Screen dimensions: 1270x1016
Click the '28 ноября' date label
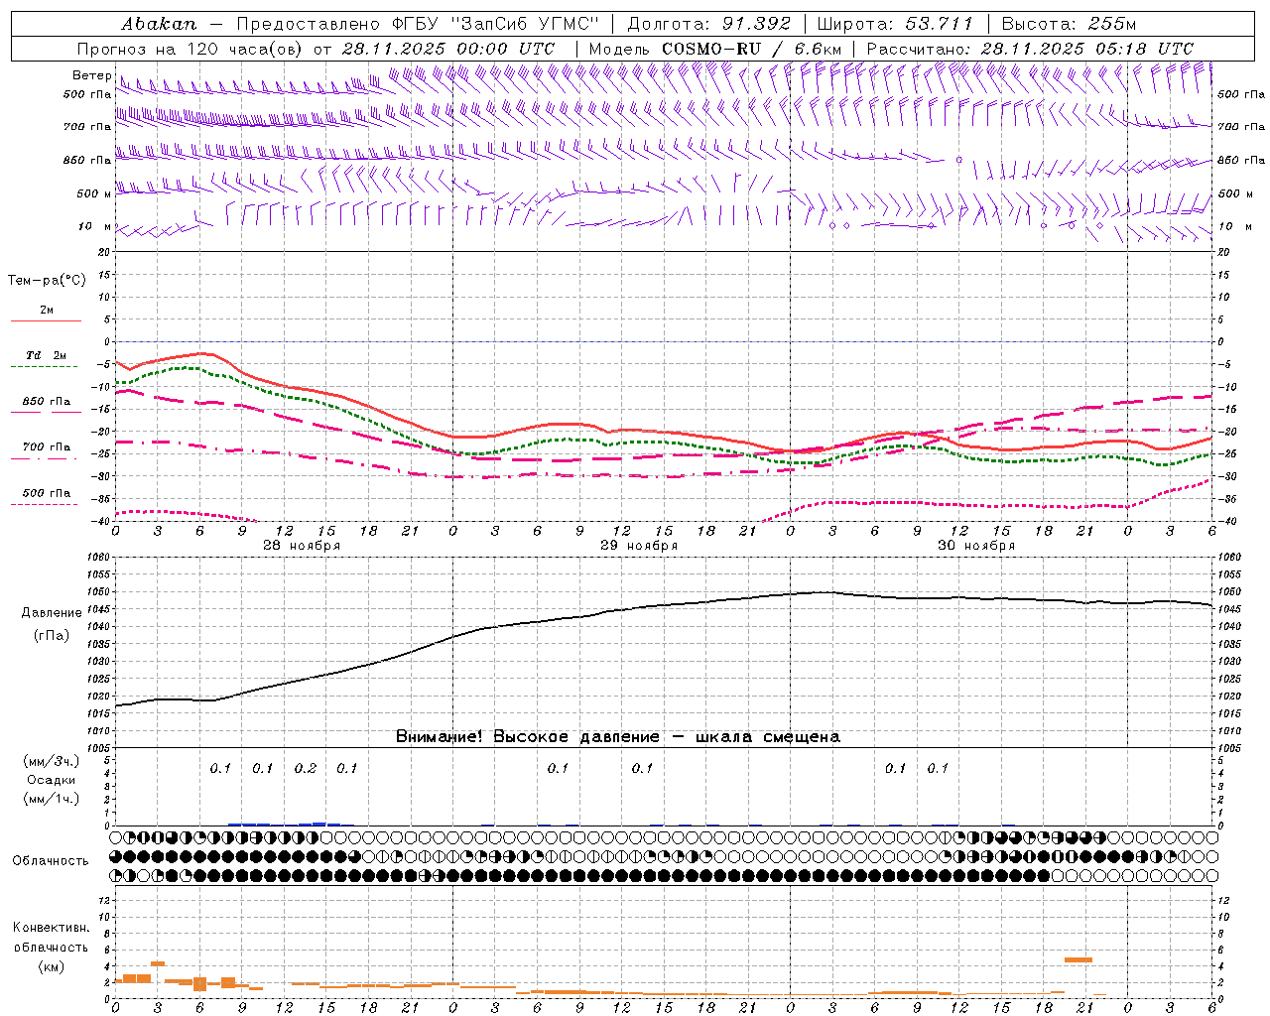[302, 546]
